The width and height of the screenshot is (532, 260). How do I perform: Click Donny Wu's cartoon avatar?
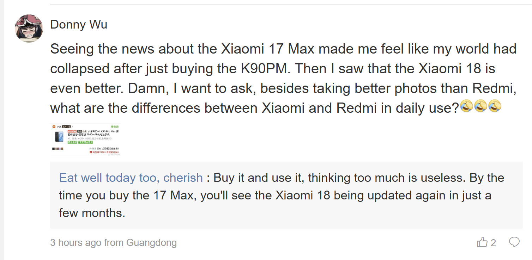[29, 29]
